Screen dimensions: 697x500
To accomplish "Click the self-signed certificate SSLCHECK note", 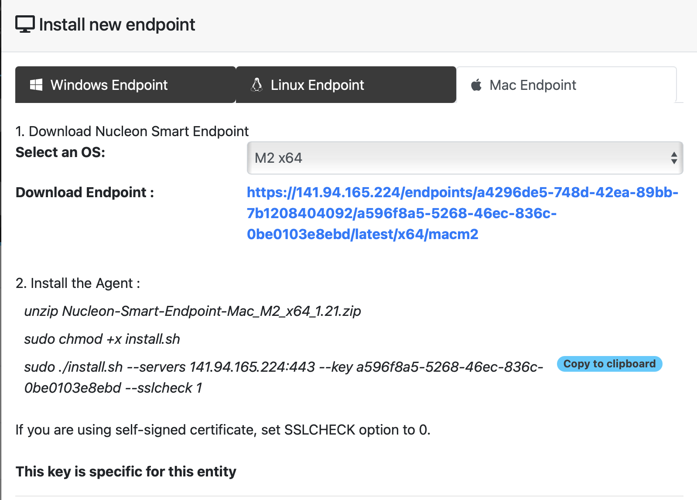I will coord(223,430).
